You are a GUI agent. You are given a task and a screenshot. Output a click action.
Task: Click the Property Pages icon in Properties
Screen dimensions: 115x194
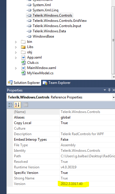pos(26,105)
